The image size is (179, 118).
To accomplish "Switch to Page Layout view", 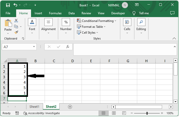I will (x=113, y=113).
